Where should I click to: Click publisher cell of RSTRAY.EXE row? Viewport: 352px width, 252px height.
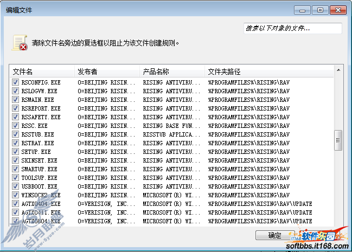point(106,143)
